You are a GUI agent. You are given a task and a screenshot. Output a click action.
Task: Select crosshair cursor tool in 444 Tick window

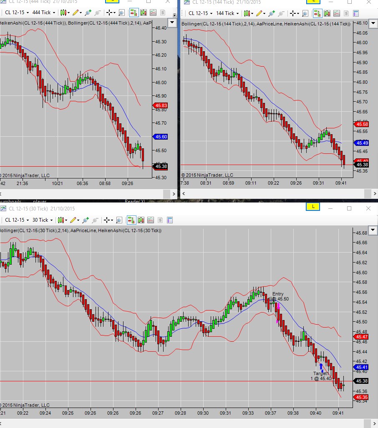point(111,13)
